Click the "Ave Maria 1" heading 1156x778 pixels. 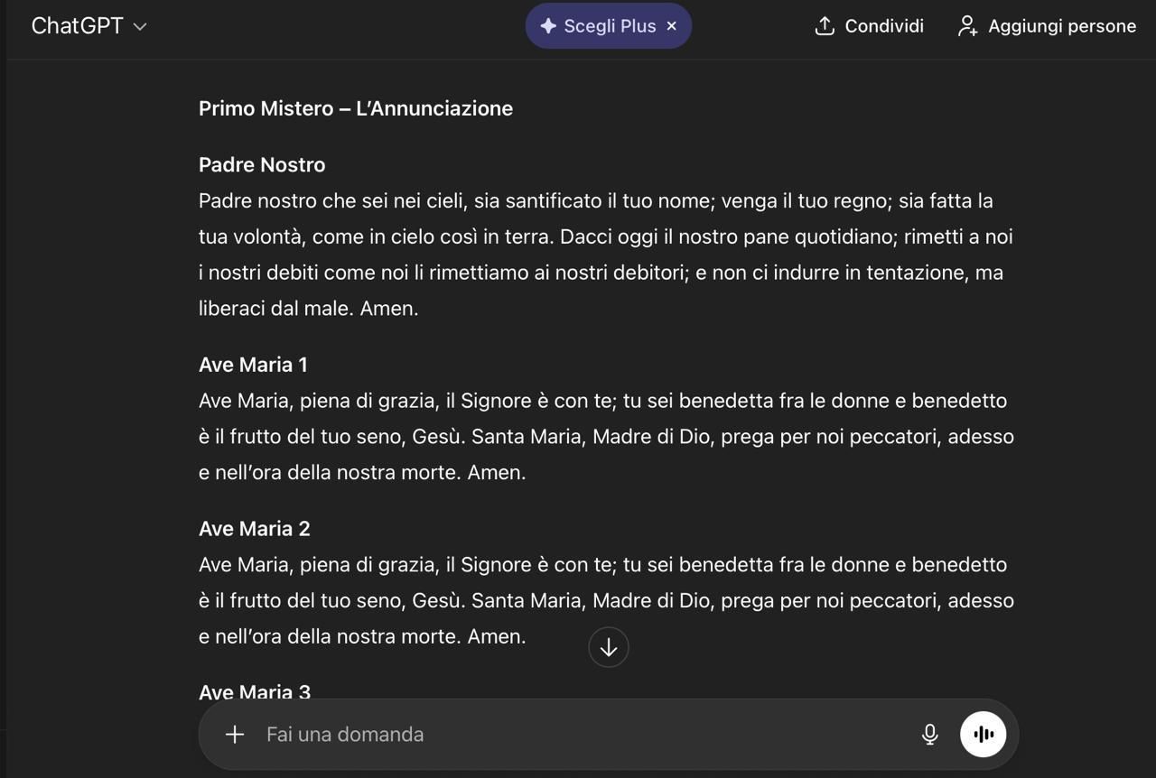[x=253, y=365]
